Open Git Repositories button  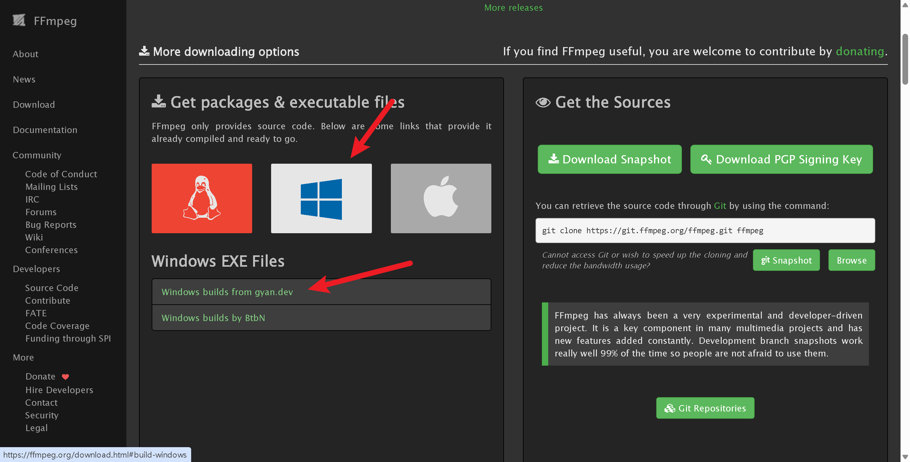tap(705, 408)
